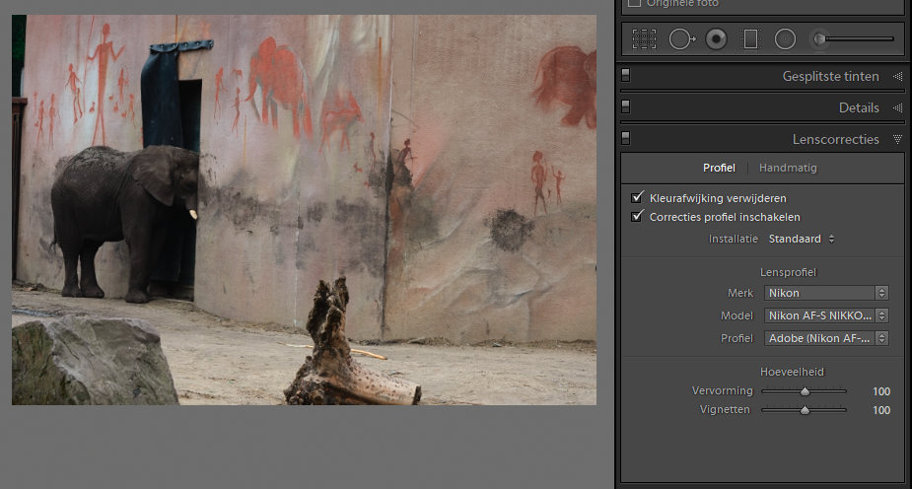The width and height of the screenshot is (912, 489).
Task: Select the Graduated Filter tool
Action: [x=750, y=39]
